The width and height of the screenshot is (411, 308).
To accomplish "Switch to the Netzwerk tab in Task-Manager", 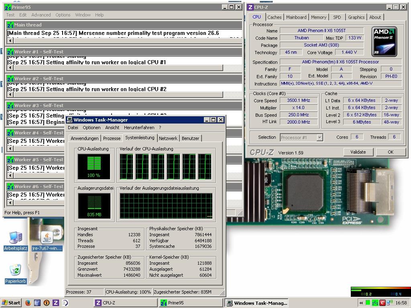I will (x=168, y=138).
